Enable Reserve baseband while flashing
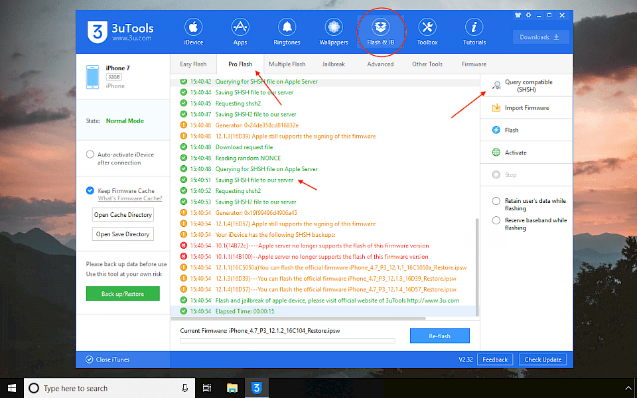Image resolution: width=637 pixels, height=398 pixels. tap(496, 220)
